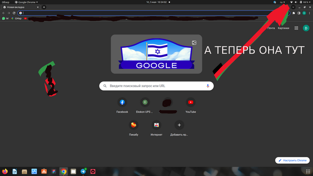Expand the tab search chevron button
Screen dimensions: 313x176
[x=293, y=7]
